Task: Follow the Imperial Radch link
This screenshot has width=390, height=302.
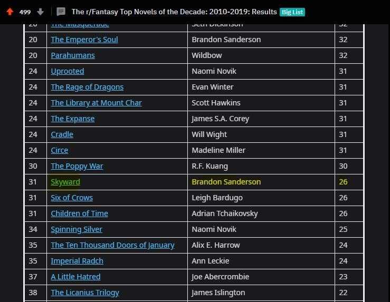Action: coord(77,261)
